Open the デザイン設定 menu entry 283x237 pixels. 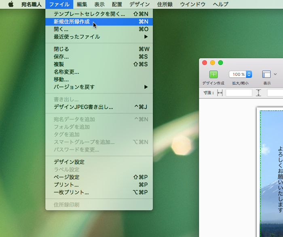[x=69, y=162]
